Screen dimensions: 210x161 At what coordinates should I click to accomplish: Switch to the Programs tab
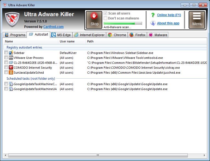pyautogui.click(x=15, y=35)
